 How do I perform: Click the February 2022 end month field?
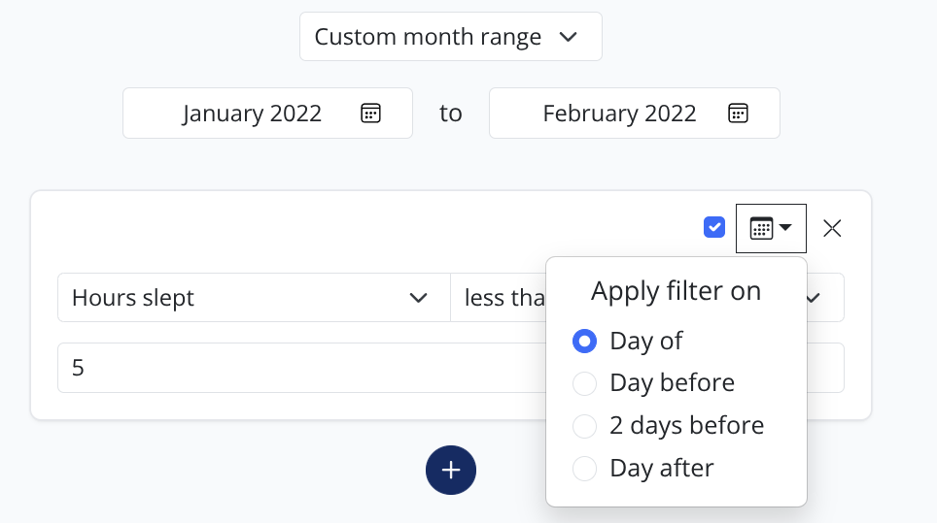click(619, 114)
